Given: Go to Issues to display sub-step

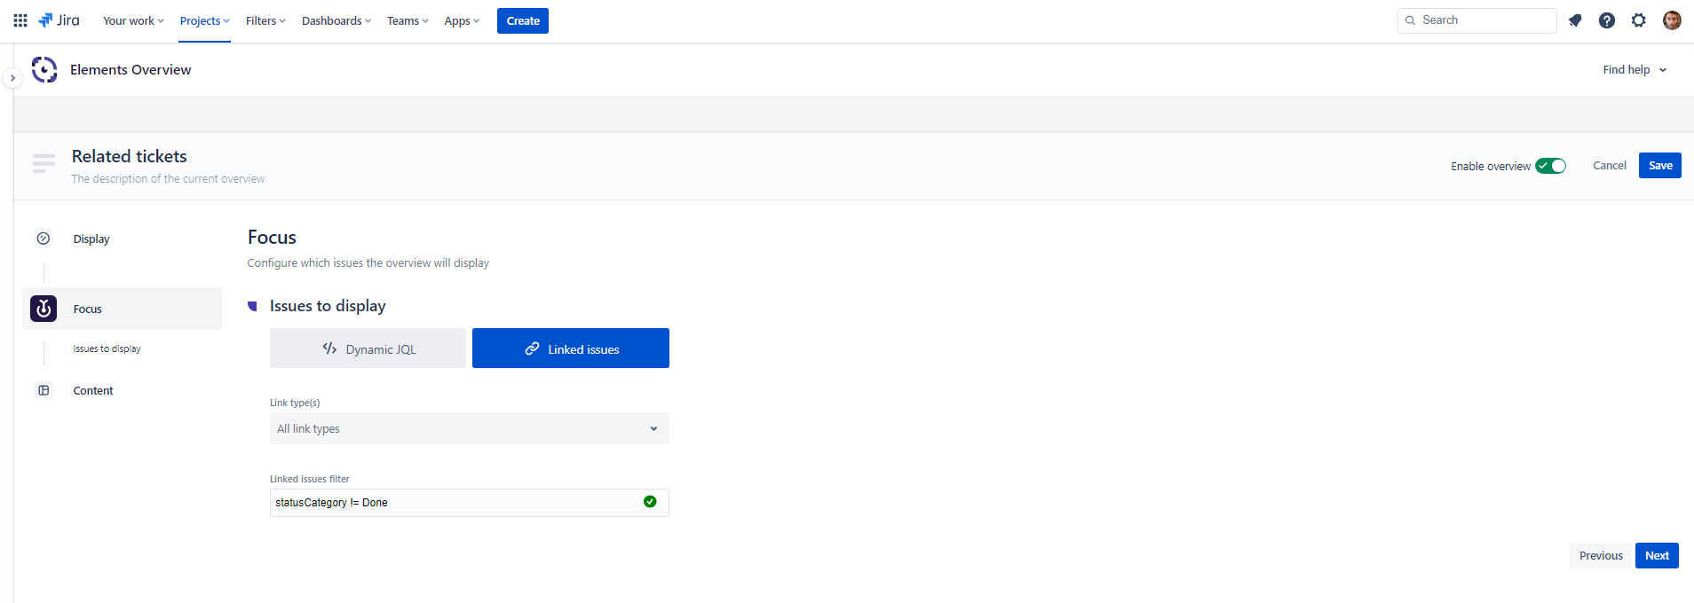Looking at the screenshot, I should click(107, 349).
